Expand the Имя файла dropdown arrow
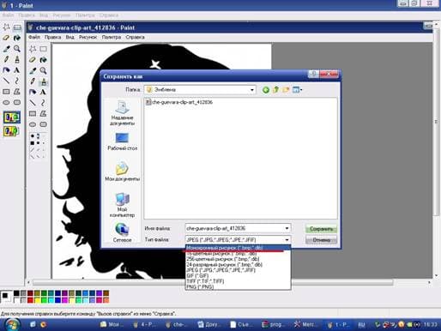 point(287,228)
